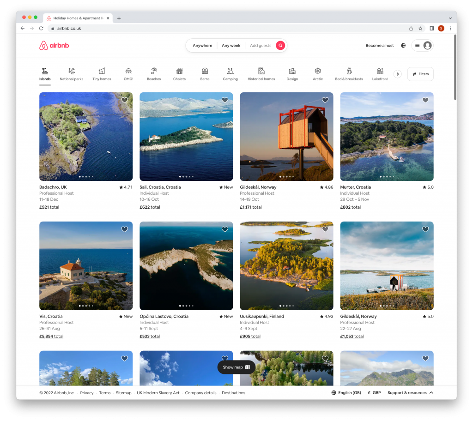Click the Become a host link
Image resolution: width=473 pixels, height=421 pixels.
click(380, 45)
